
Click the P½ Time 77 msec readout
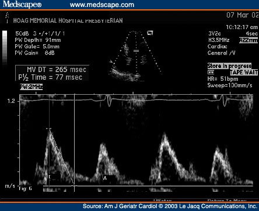pyautogui.click(x=50, y=77)
